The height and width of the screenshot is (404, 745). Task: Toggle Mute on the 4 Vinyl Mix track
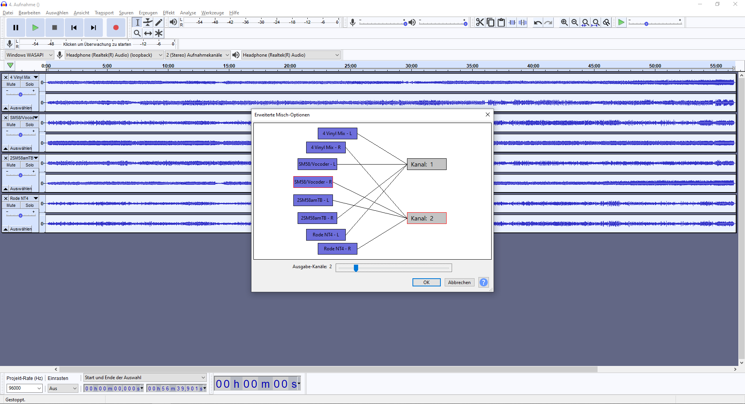coord(11,84)
